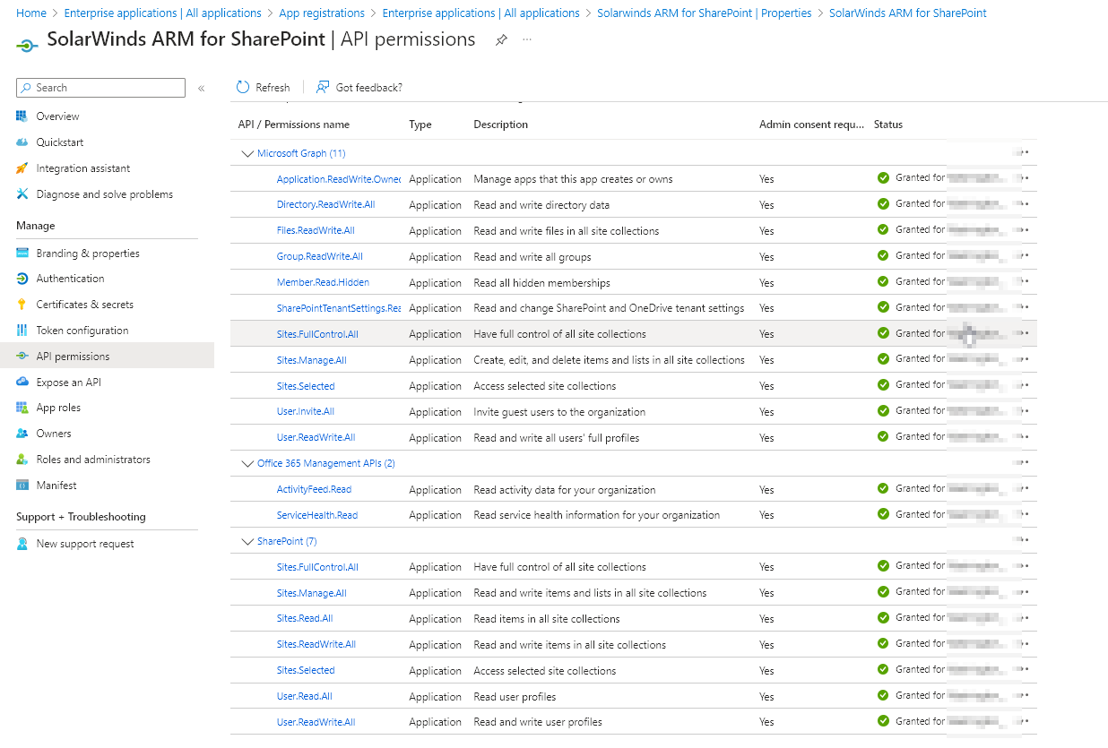
Task: Click the Certificates & secrets key icon
Action: tap(22, 305)
